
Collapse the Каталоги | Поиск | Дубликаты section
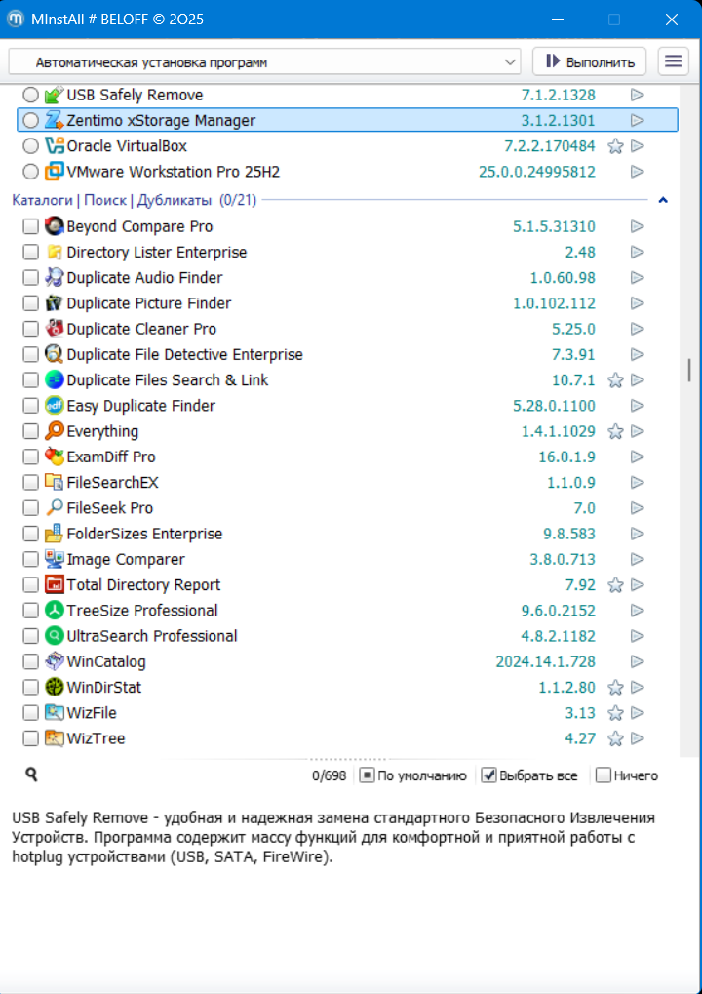pos(664,200)
